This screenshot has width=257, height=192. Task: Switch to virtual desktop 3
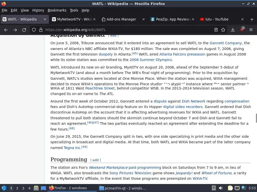[23, 188]
